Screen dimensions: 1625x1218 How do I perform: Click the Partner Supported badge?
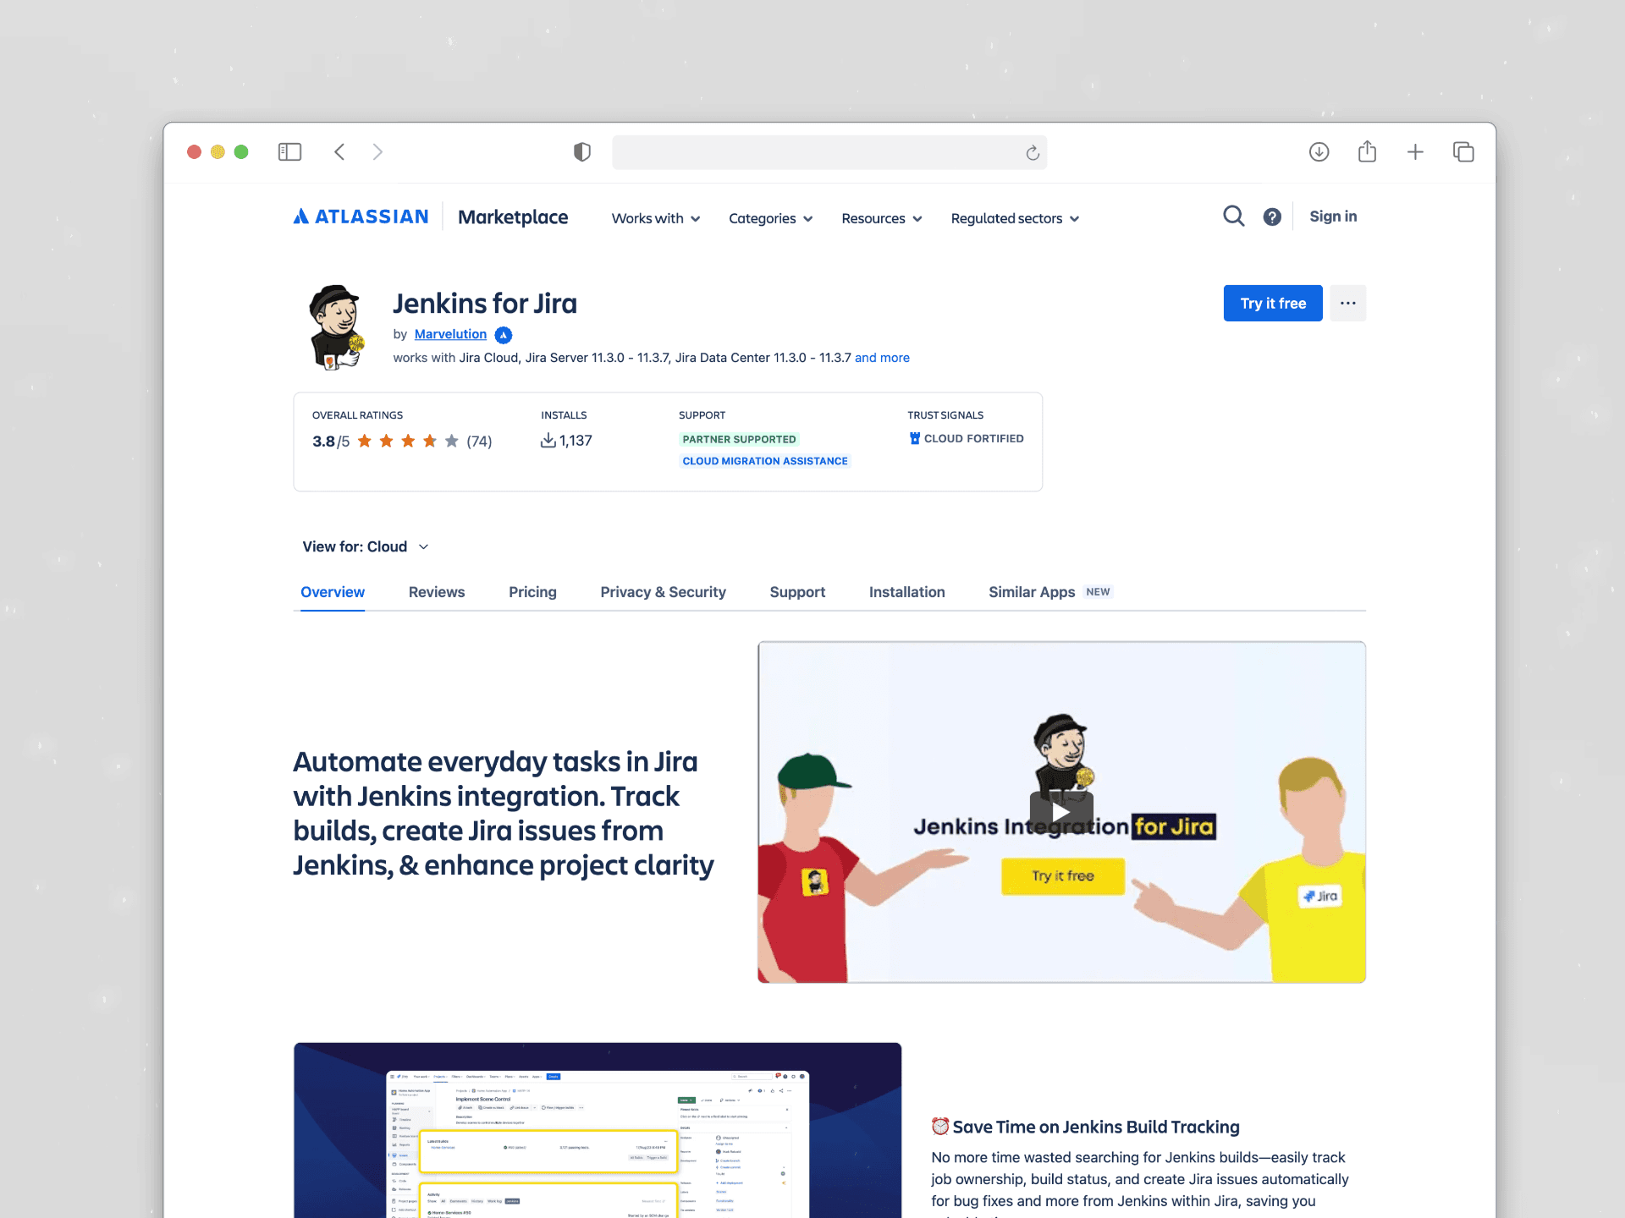(739, 439)
